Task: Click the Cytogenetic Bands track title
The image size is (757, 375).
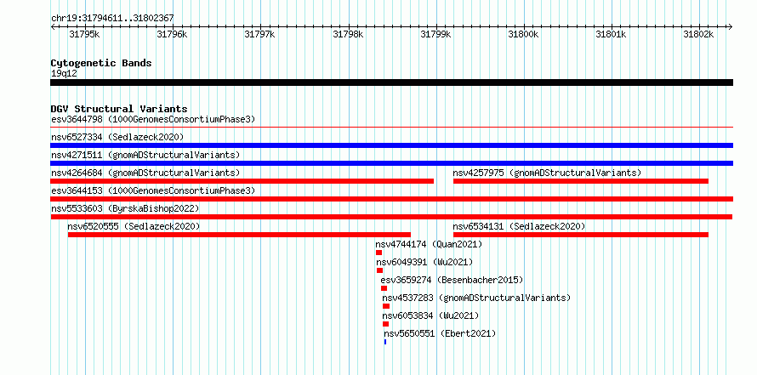Action: pos(101,63)
